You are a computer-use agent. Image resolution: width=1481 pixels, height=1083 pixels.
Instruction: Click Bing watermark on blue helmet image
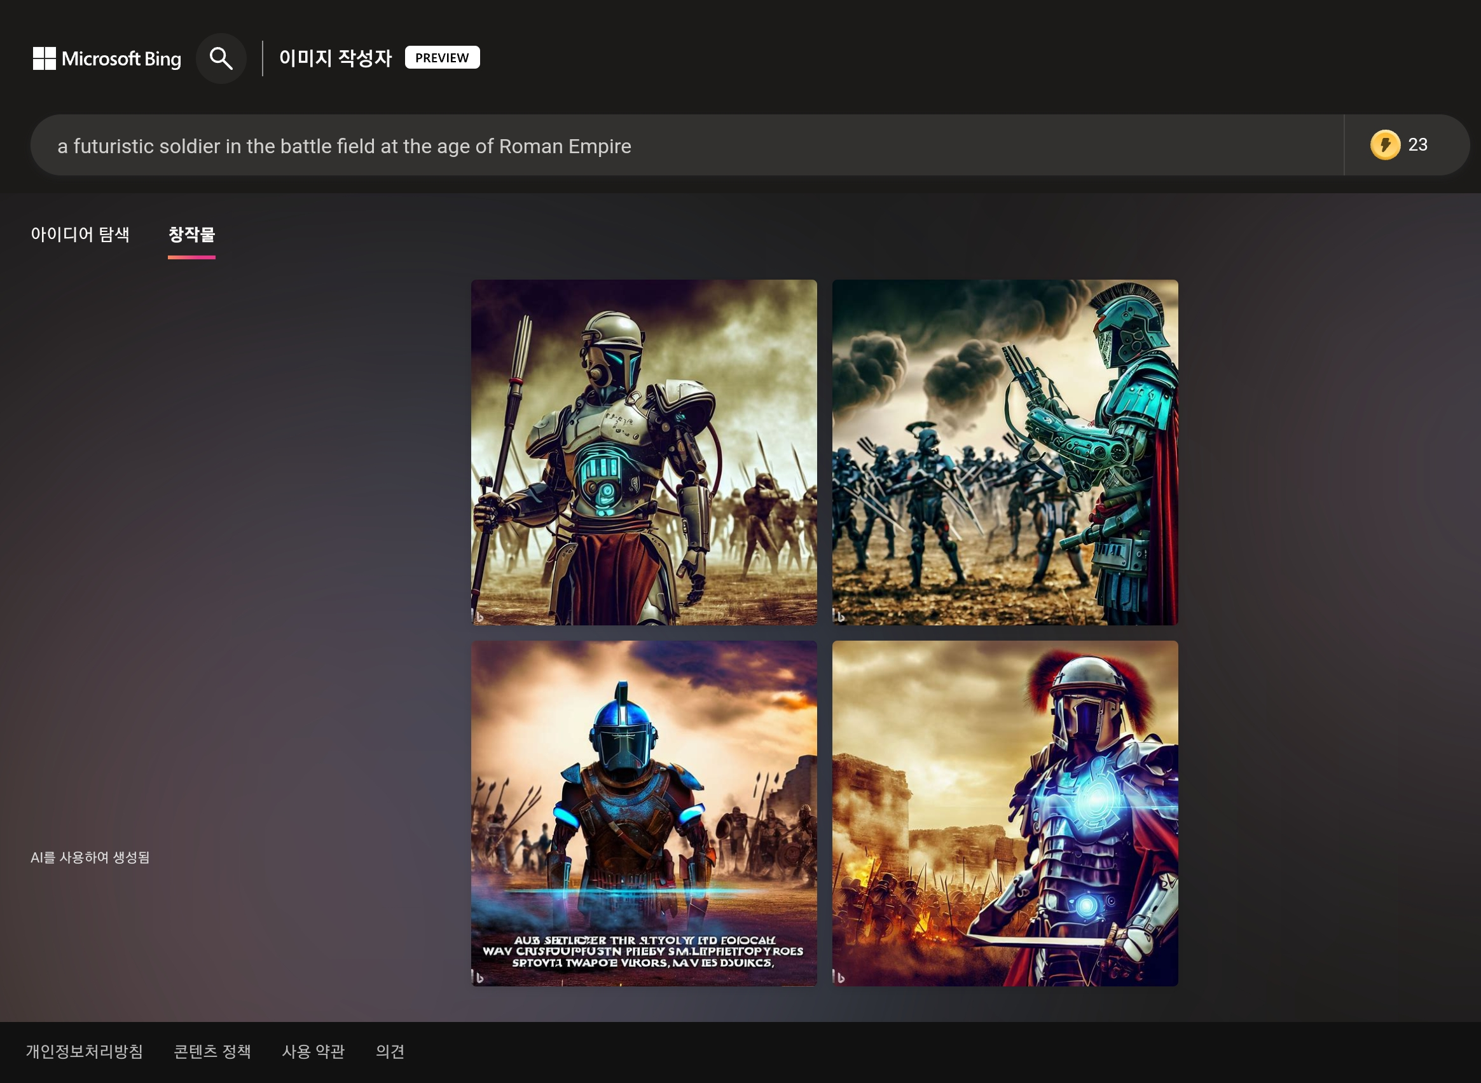[x=479, y=977]
